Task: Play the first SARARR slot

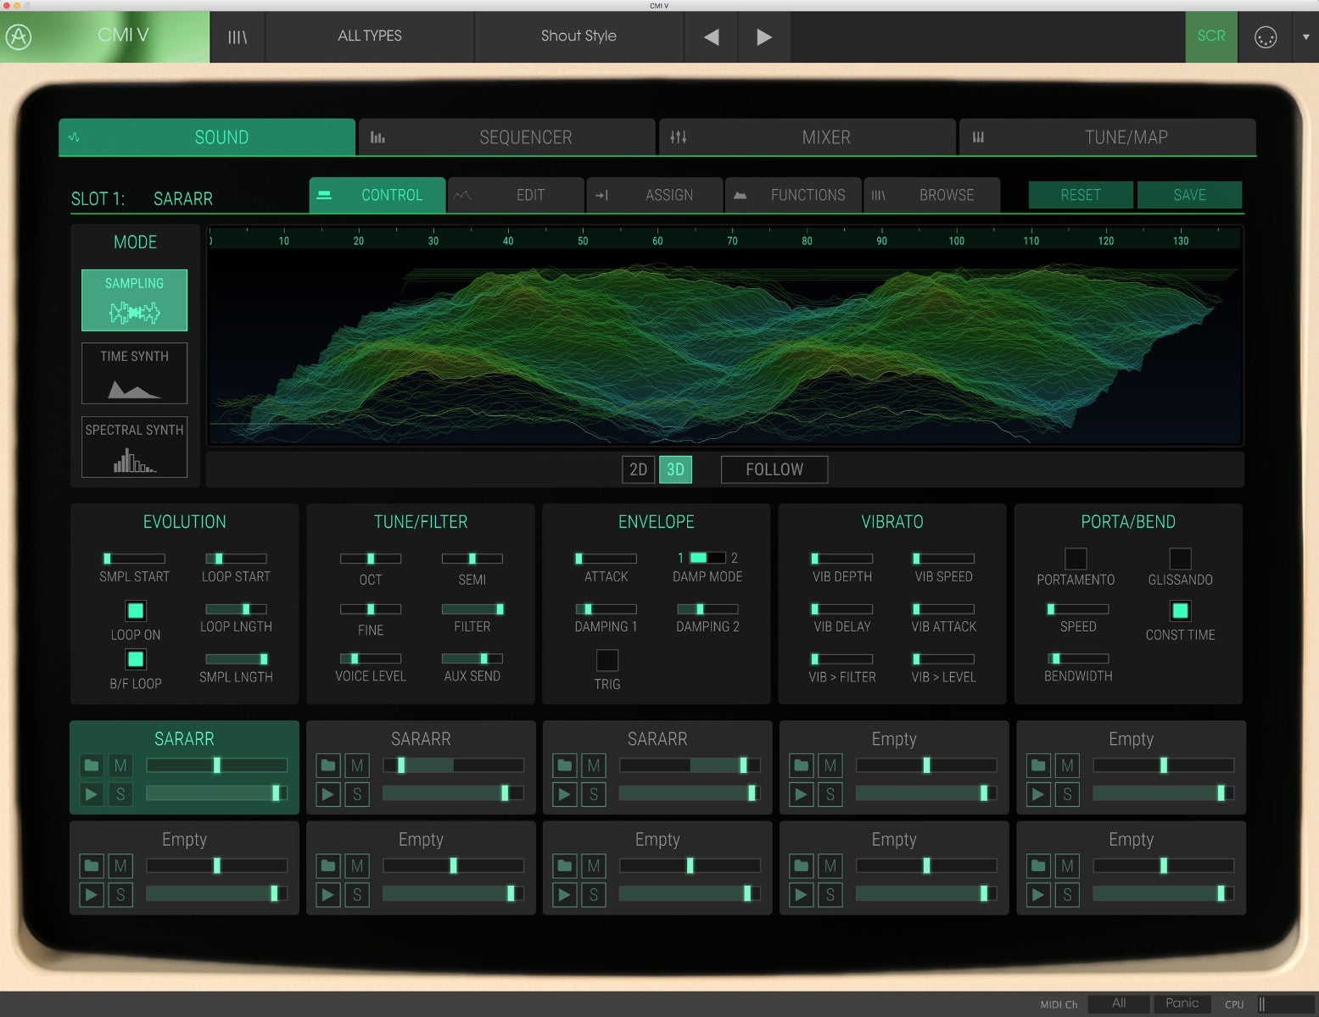Action: 92,795
